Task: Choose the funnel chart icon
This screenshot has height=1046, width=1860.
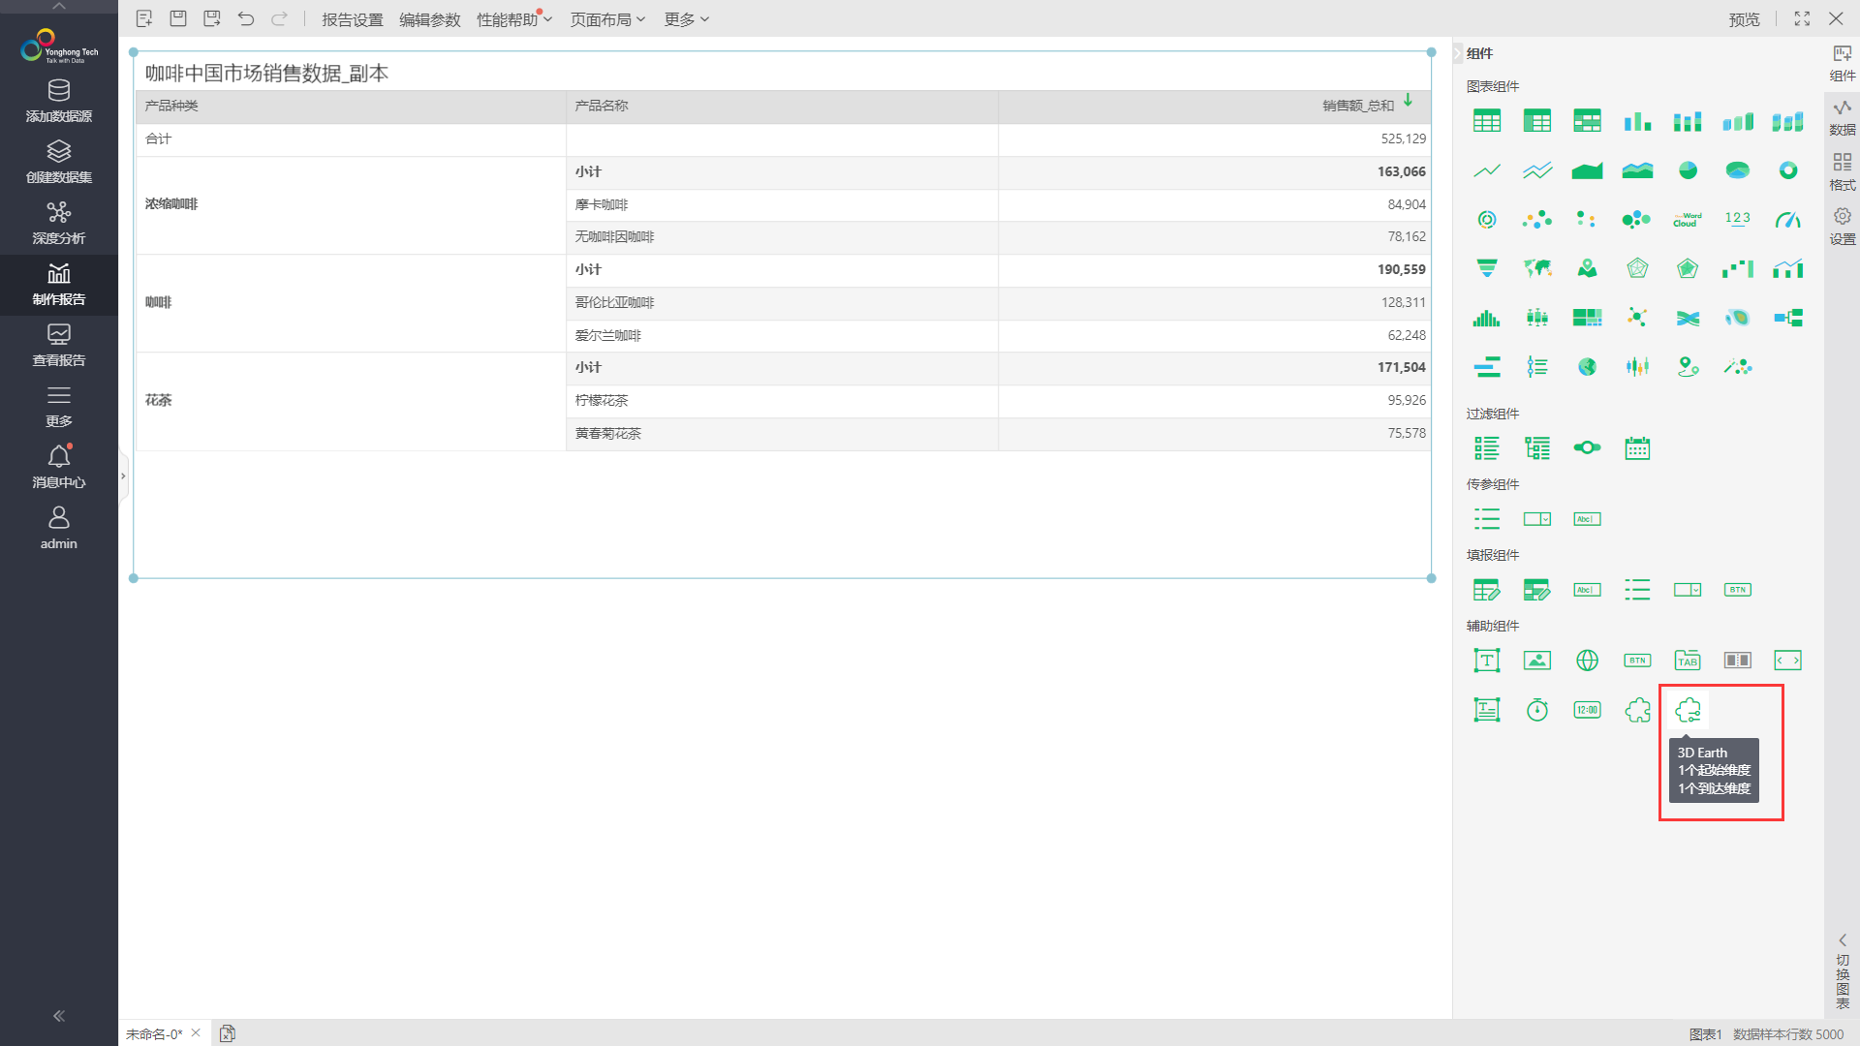Action: [1486, 268]
